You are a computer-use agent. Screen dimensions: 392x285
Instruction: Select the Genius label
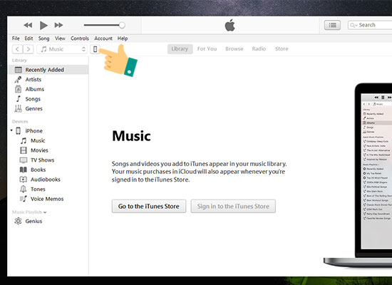click(x=33, y=222)
